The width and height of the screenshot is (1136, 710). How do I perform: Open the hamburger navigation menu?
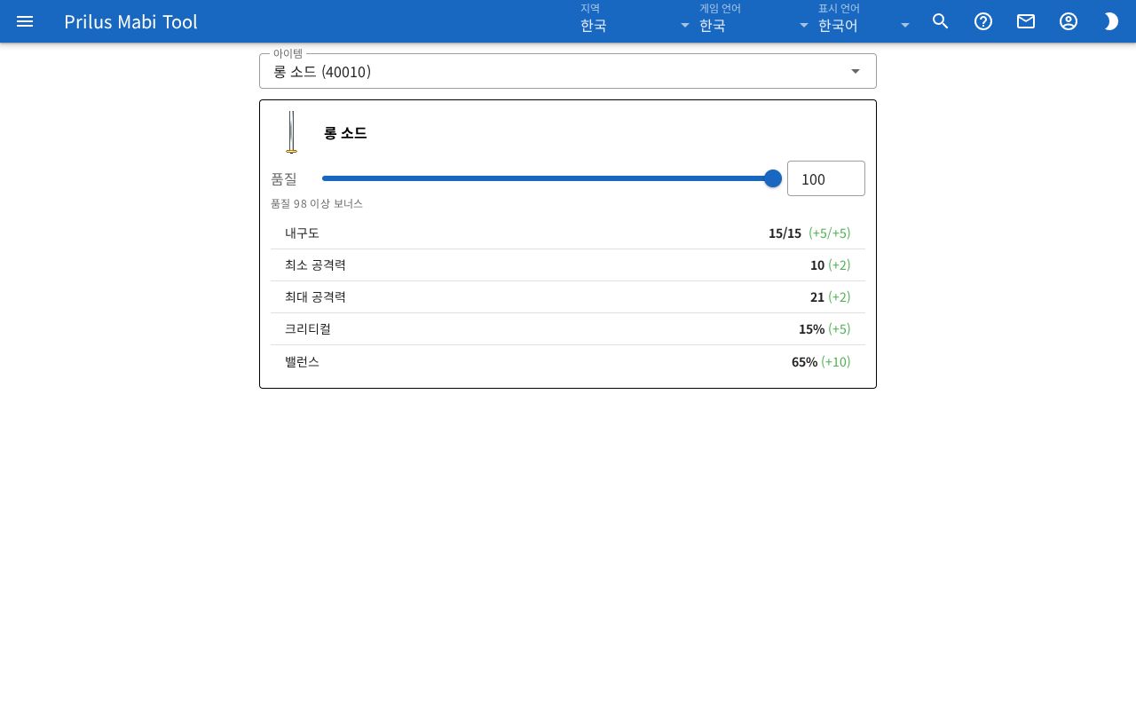25,21
